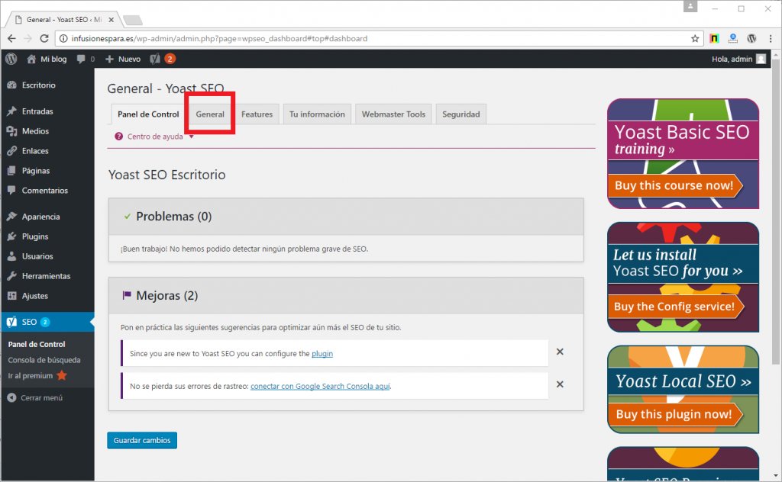Open the comments bubble in admin bar

click(x=86, y=59)
